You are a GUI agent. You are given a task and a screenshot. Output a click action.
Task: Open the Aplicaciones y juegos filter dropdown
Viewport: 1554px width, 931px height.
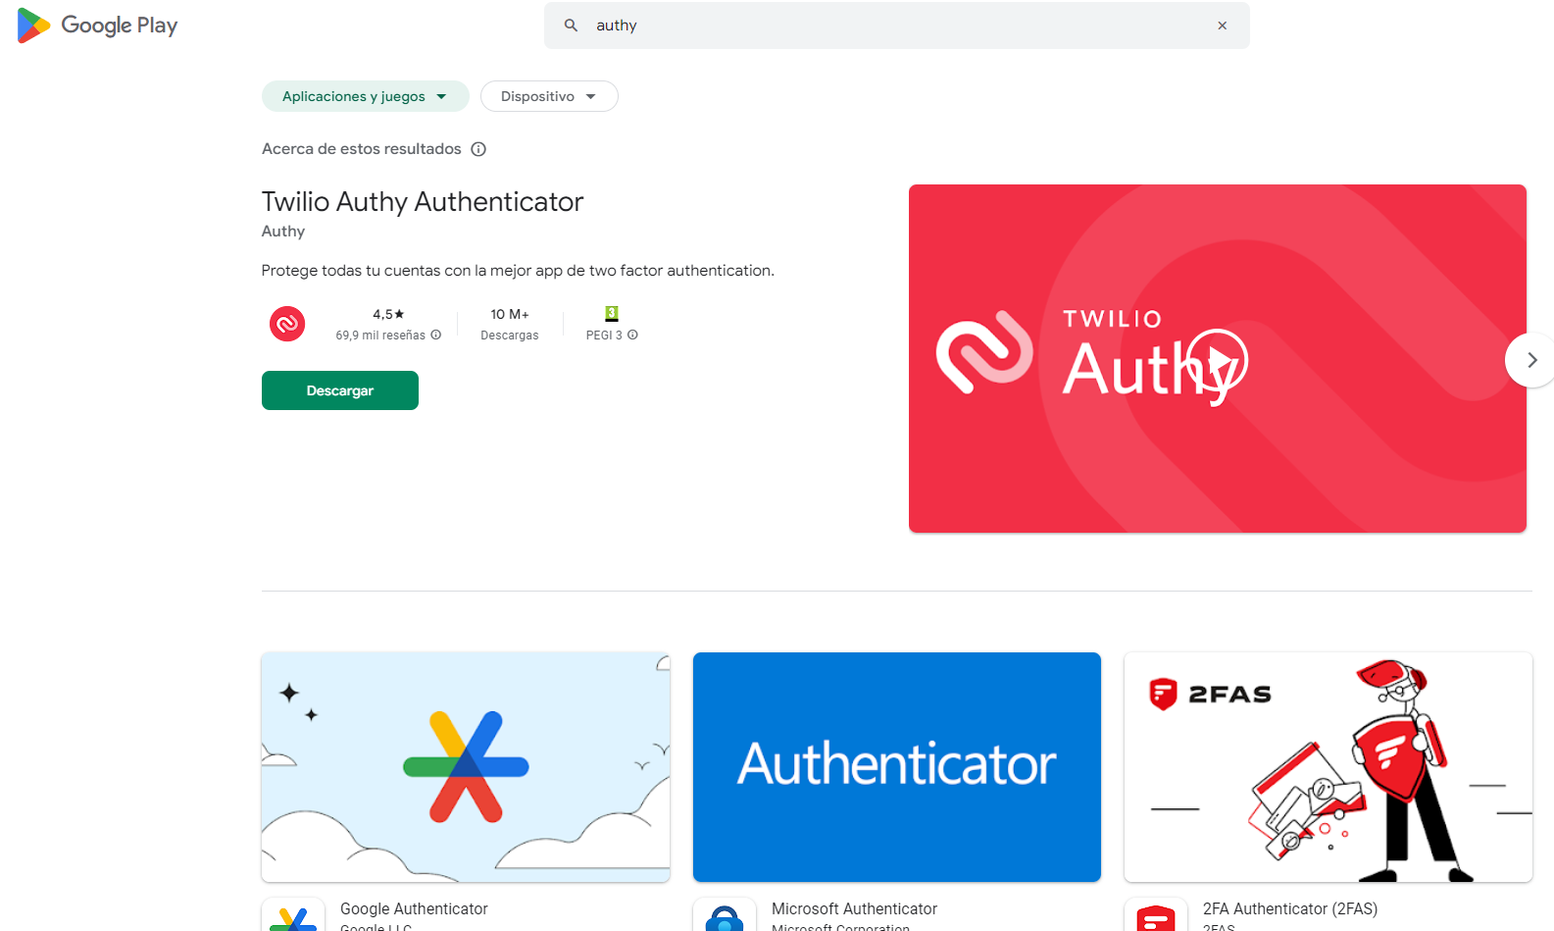click(x=365, y=96)
